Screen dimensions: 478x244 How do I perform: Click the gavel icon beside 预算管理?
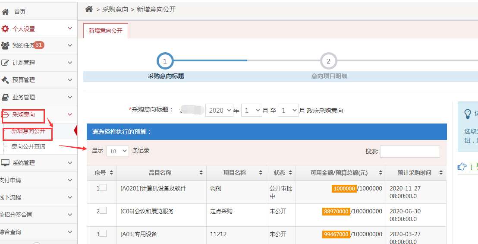[x=5, y=80]
